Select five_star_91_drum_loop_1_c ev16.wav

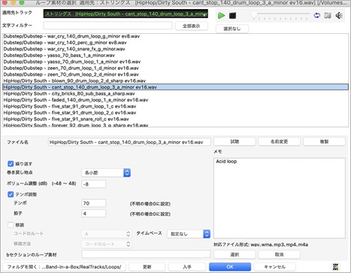(x=175, y=106)
